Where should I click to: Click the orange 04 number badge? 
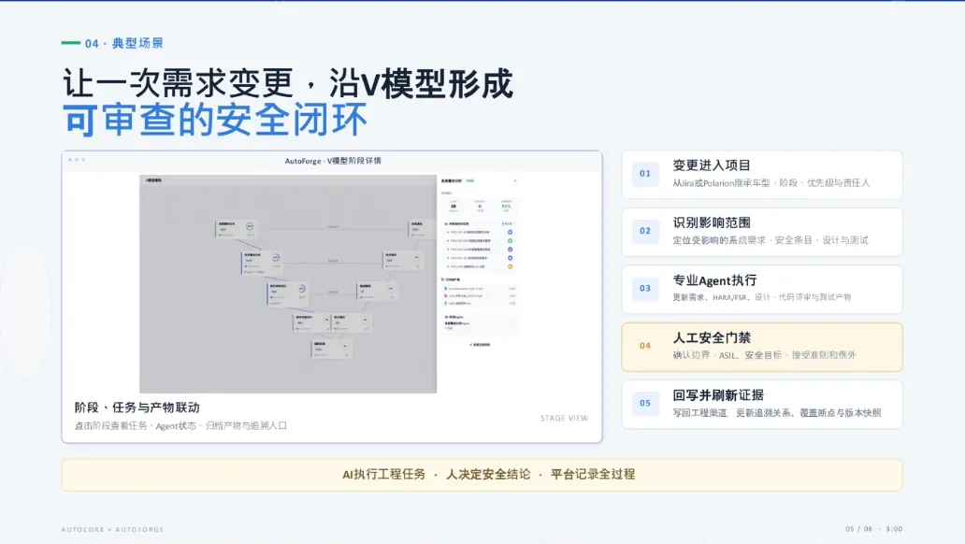coord(645,346)
